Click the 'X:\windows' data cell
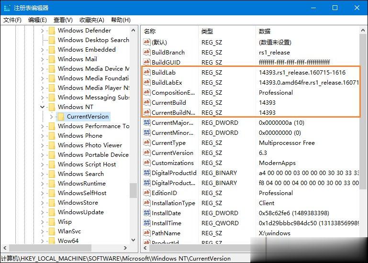368x263 pixels. [x=275, y=233]
